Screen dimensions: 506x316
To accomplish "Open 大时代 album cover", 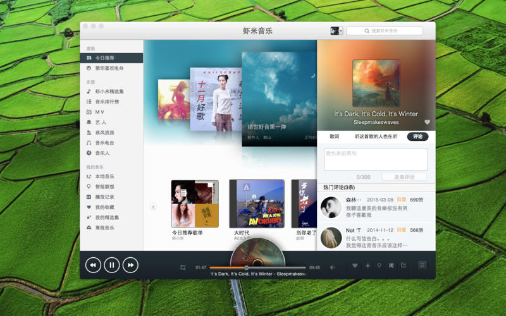I will point(257,204).
